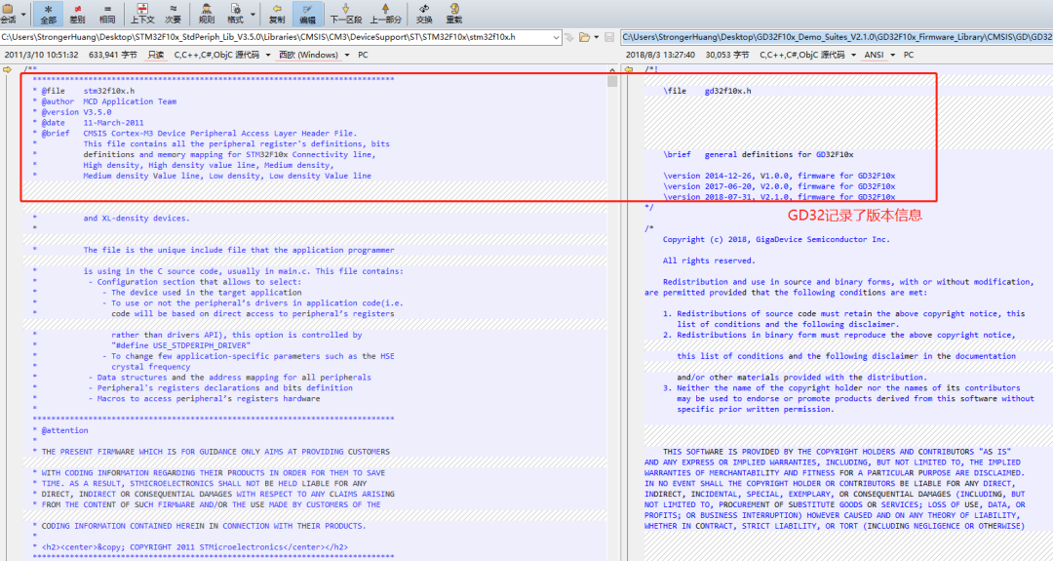Click the right file date 2018/8/3 13:27:40

pos(660,55)
